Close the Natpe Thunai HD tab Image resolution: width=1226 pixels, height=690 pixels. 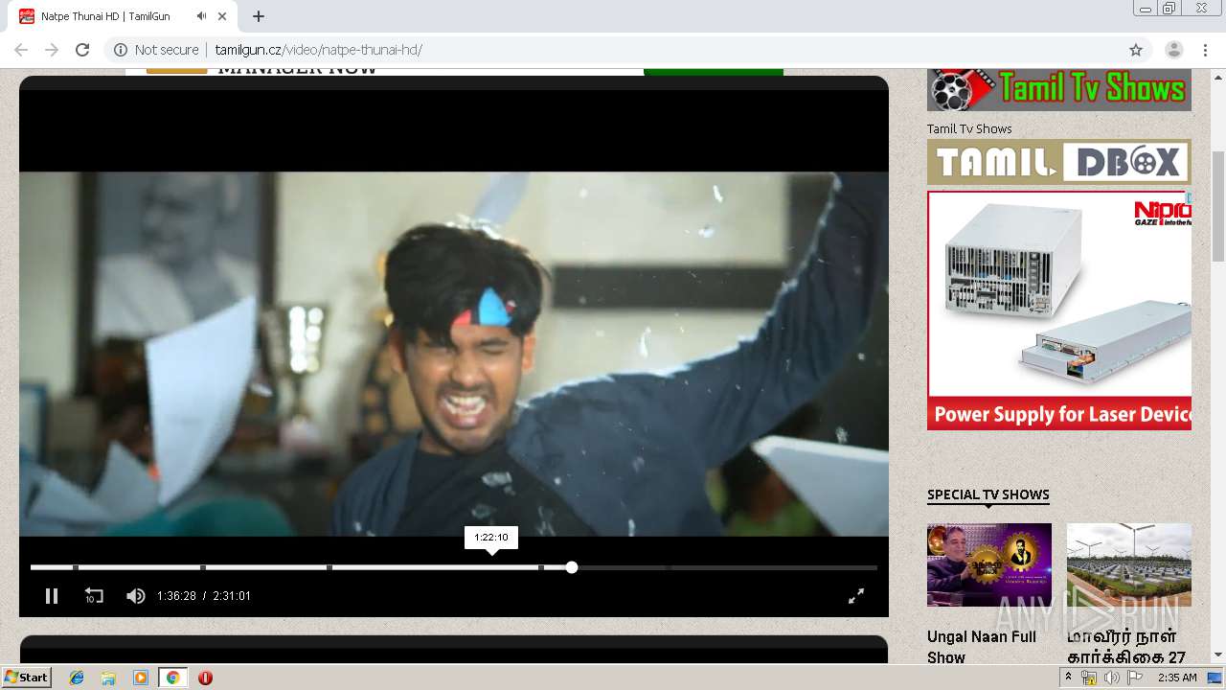pyautogui.click(x=223, y=16)
